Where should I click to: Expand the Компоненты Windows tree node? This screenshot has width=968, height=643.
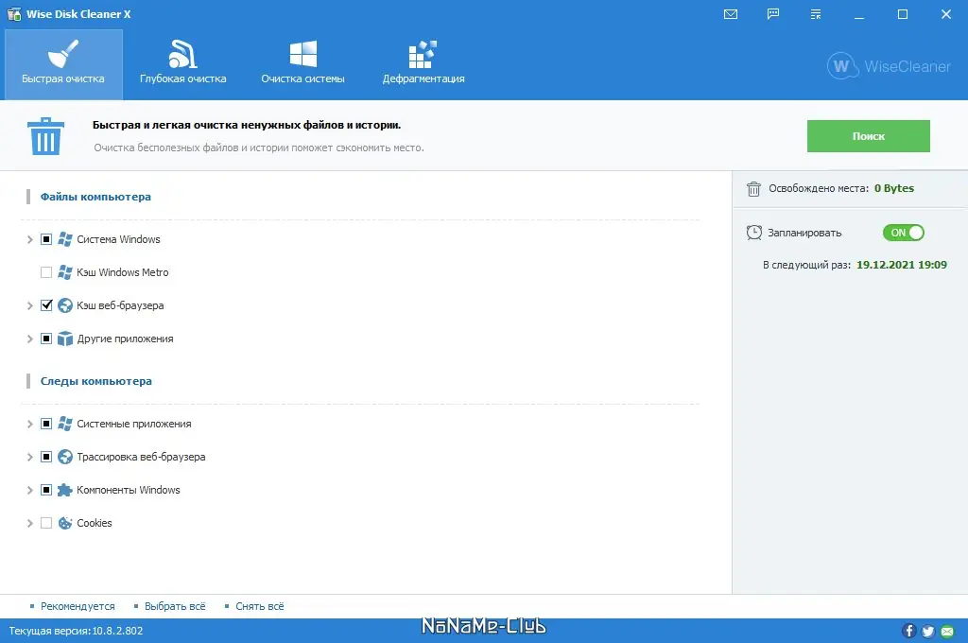tap(29, 490)
